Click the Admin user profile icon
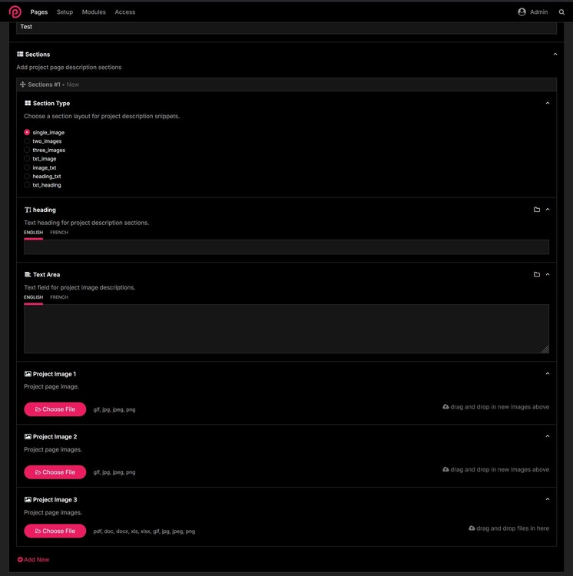Image resolution: width=573 pixels, height=576 pixels. 522,12
